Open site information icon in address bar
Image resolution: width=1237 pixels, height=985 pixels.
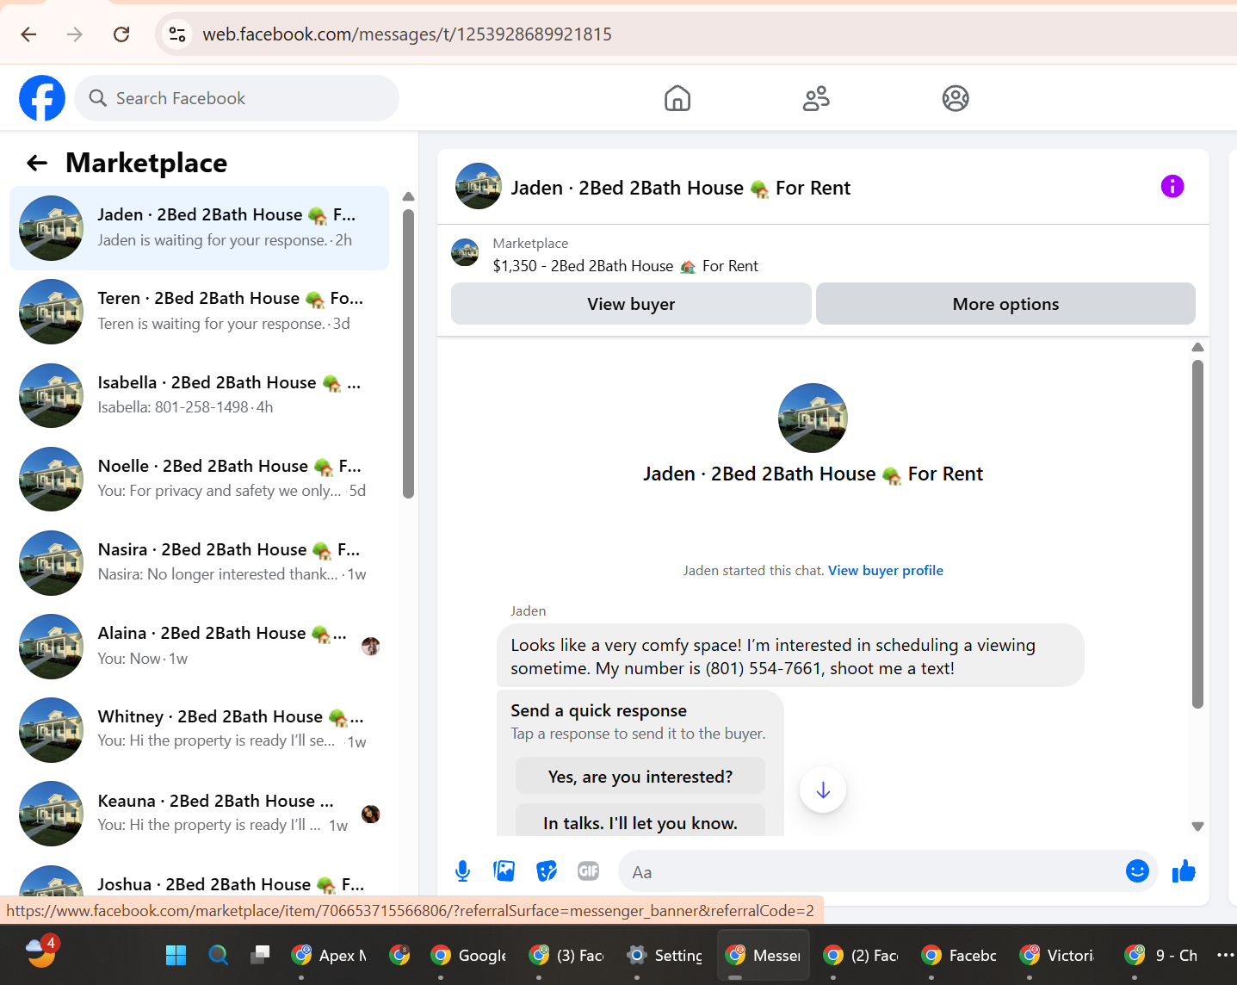177,34
